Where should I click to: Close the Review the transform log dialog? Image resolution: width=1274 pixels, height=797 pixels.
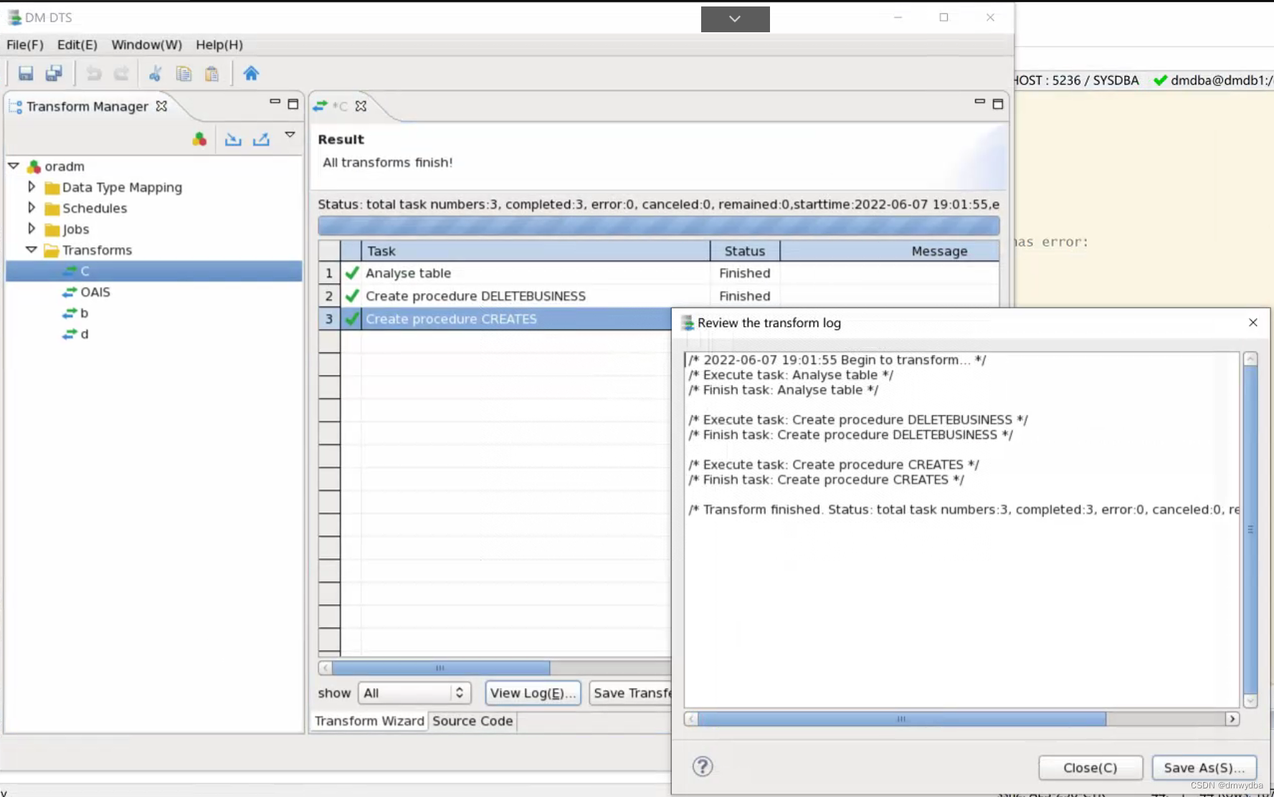[x=1253, y=323]
